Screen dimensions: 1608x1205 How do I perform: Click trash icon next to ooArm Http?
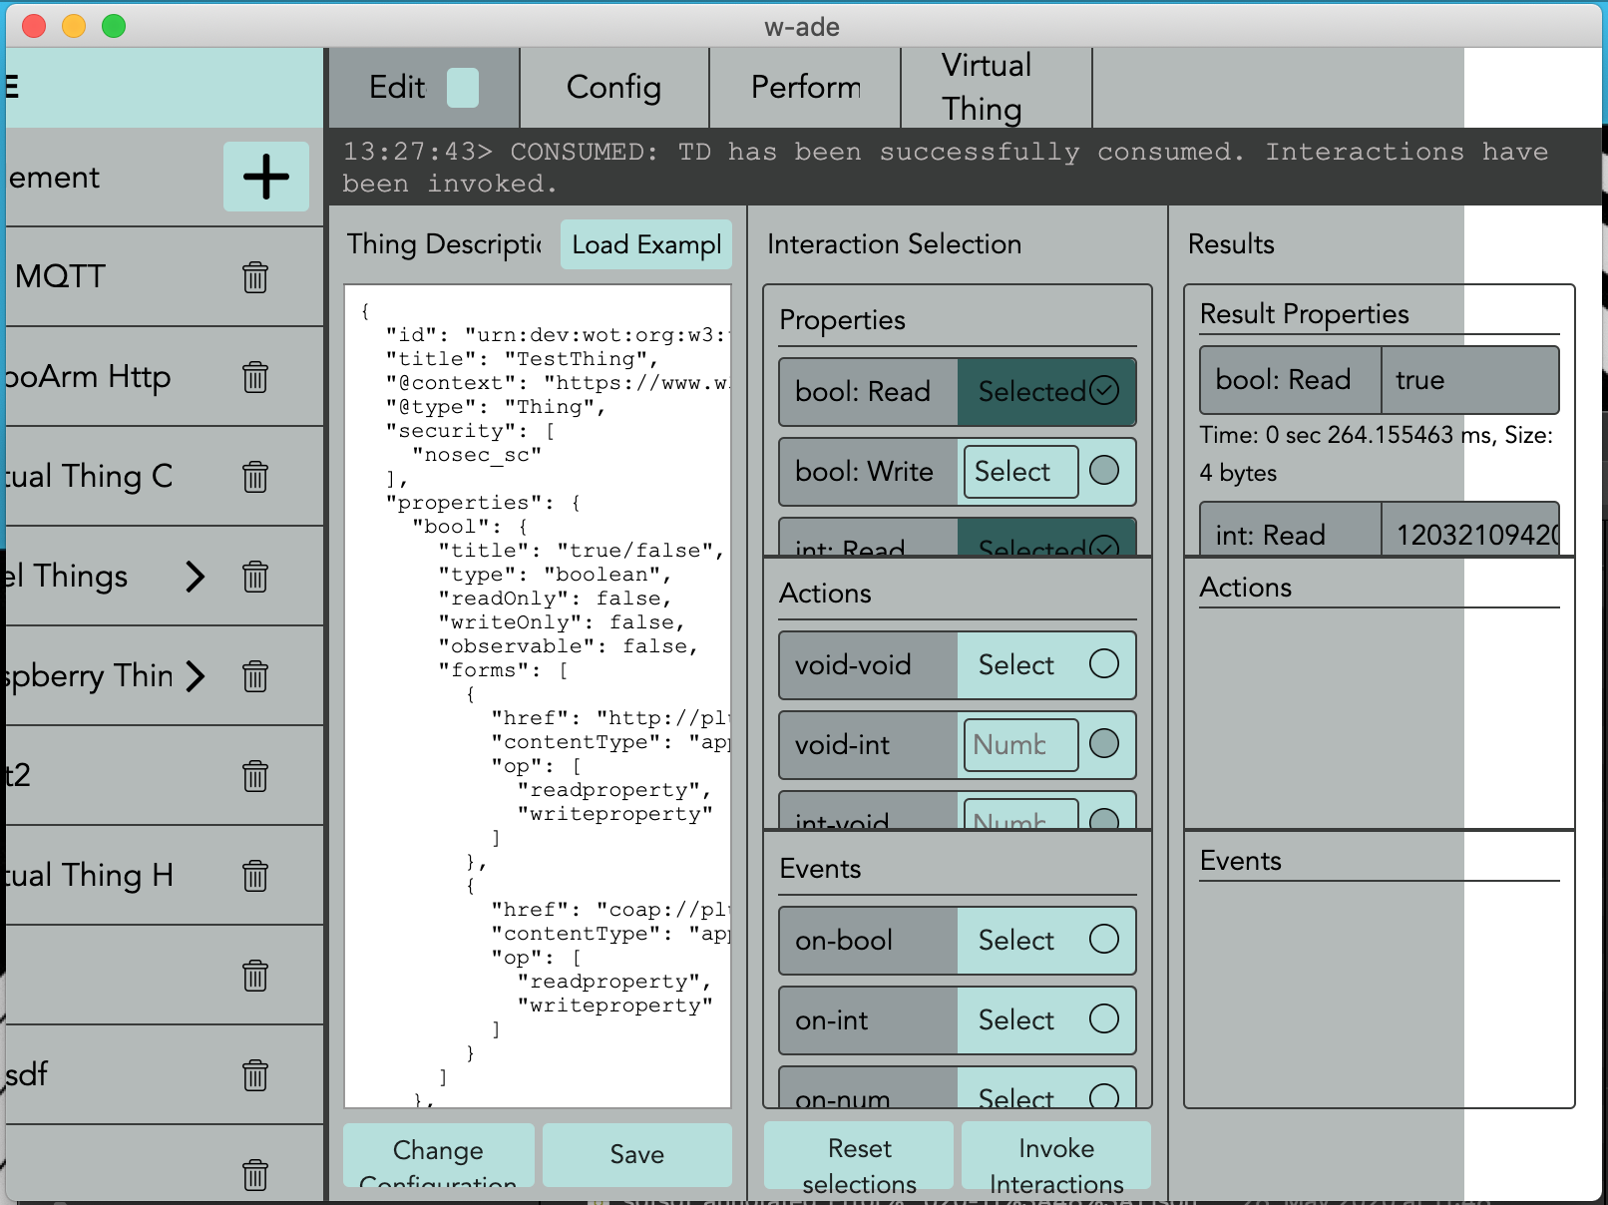pyautogui.click(x=255, y=376)
